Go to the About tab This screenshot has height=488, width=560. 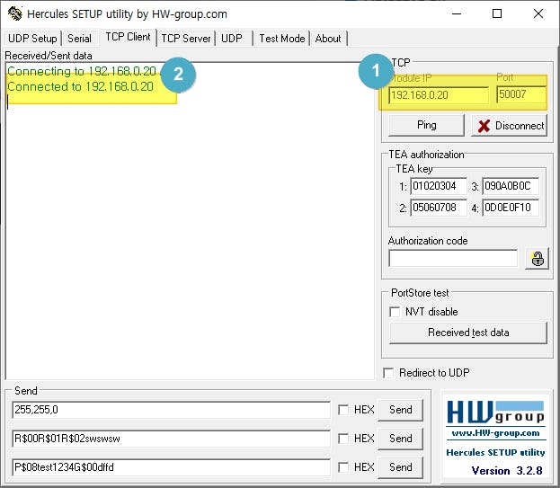[328, 39]
